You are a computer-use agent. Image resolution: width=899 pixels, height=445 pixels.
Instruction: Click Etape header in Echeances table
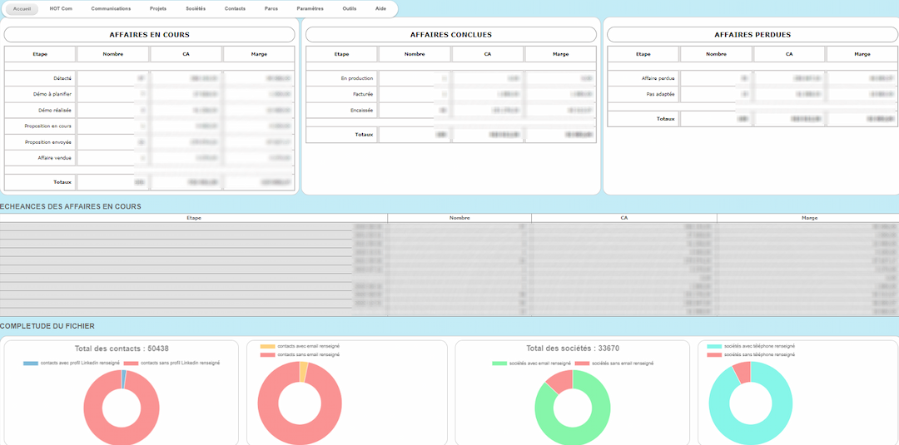click(x=194, y=218)
